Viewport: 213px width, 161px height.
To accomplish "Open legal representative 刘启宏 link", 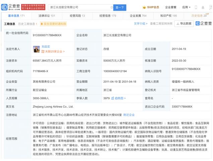I will 46,47.
